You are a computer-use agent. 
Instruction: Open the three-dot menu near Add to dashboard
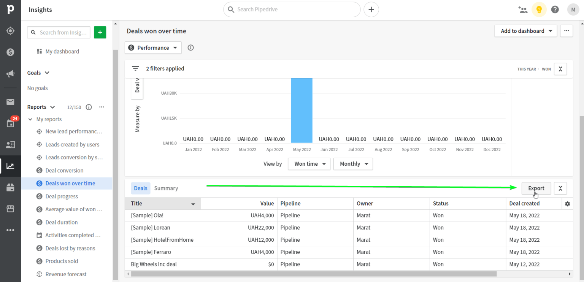tap(566, 31)
